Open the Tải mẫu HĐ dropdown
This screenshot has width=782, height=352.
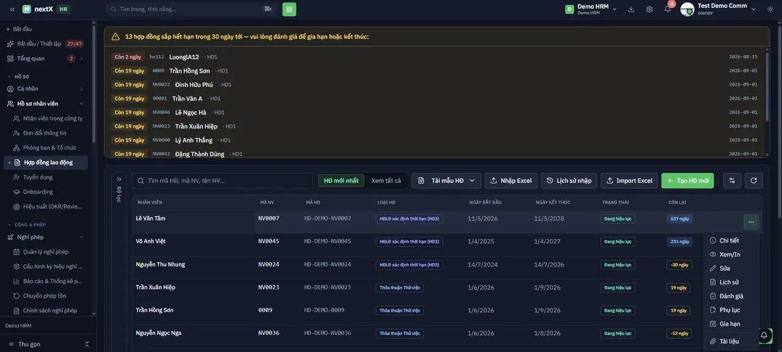click(x=446, y=180)
